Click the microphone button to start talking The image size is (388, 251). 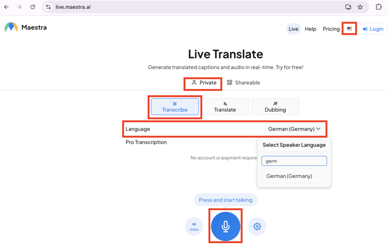pos(226,226)
